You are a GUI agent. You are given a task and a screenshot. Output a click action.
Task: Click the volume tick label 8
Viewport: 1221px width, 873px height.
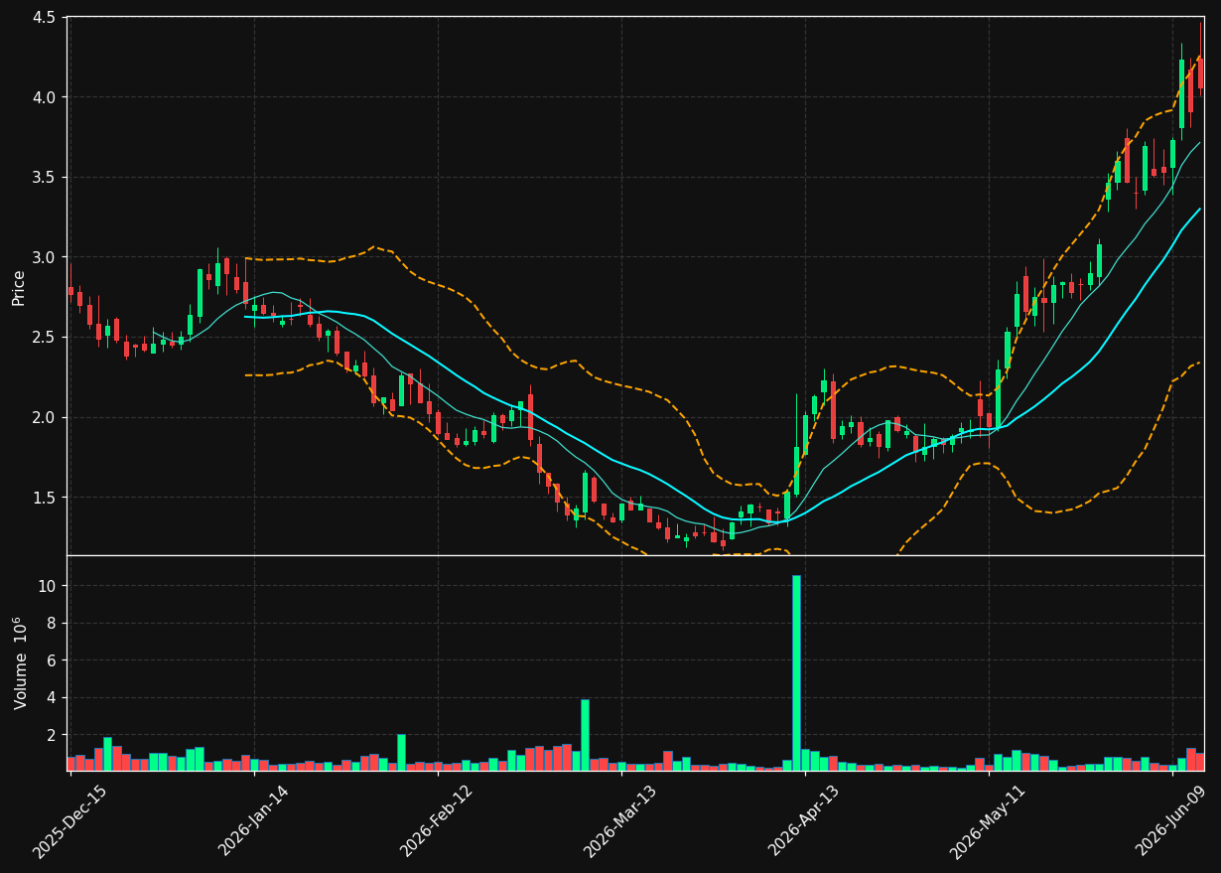click(53, 624)
